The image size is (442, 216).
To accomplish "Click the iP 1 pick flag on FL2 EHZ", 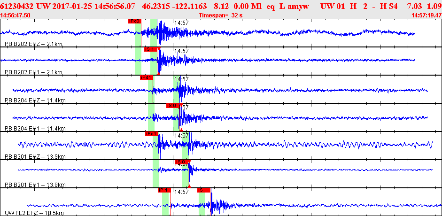I will point(164,190).
